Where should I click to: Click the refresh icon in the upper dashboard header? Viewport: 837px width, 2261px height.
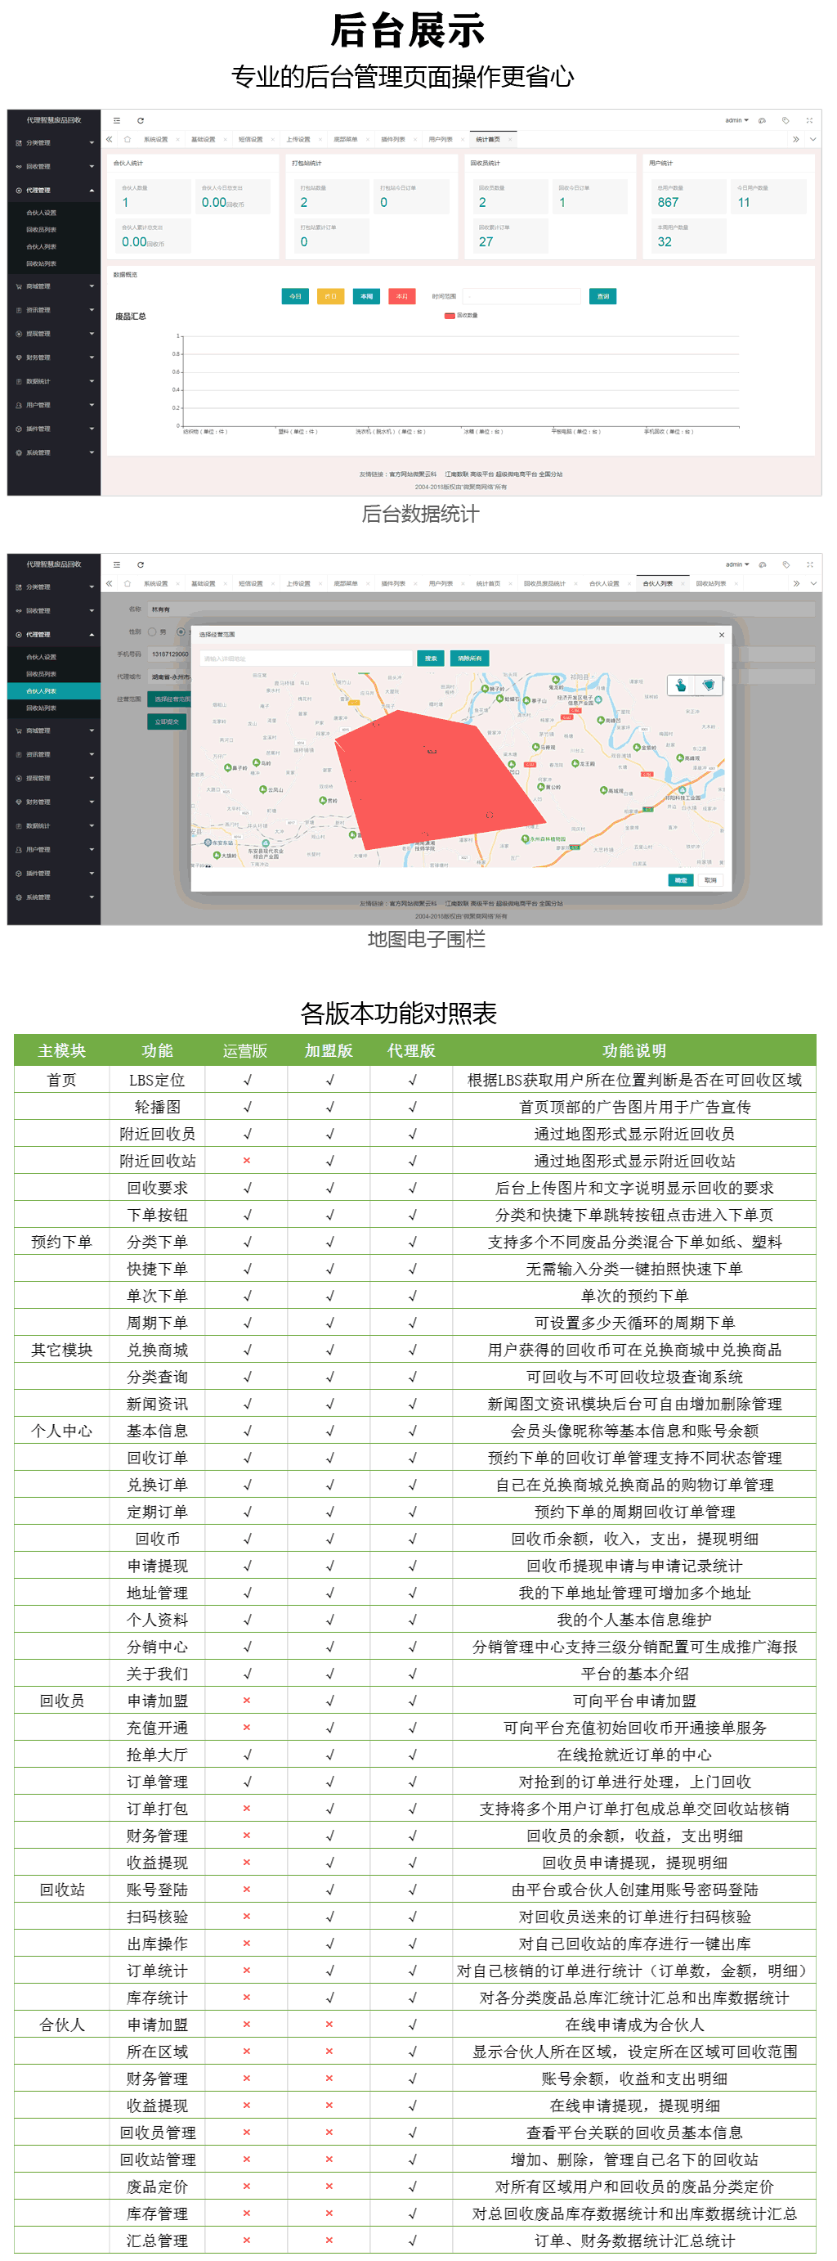pyautogui.click(x=141, y=121)
